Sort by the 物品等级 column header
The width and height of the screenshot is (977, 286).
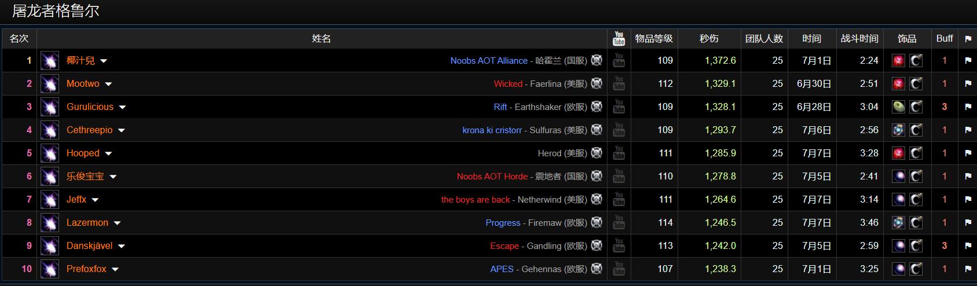(x=654, y=38)
